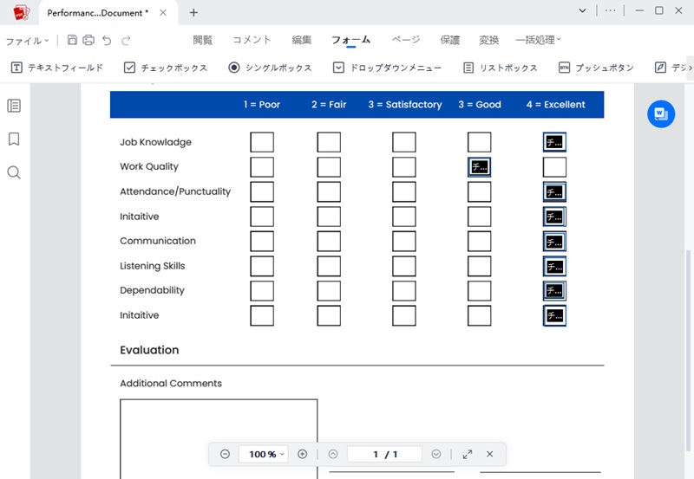The image size is (694, 479).
Task: Switch to the Protect (保護) tab
Action: coord(450,40)
